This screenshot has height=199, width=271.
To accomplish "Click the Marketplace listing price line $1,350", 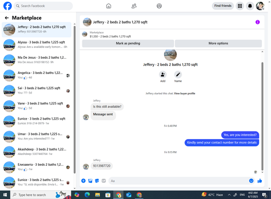I will 110,36.
